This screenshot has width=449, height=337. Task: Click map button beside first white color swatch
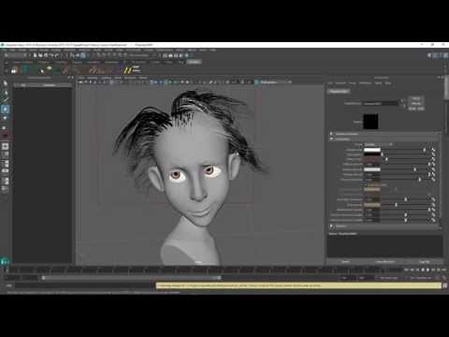pos(433,150)
